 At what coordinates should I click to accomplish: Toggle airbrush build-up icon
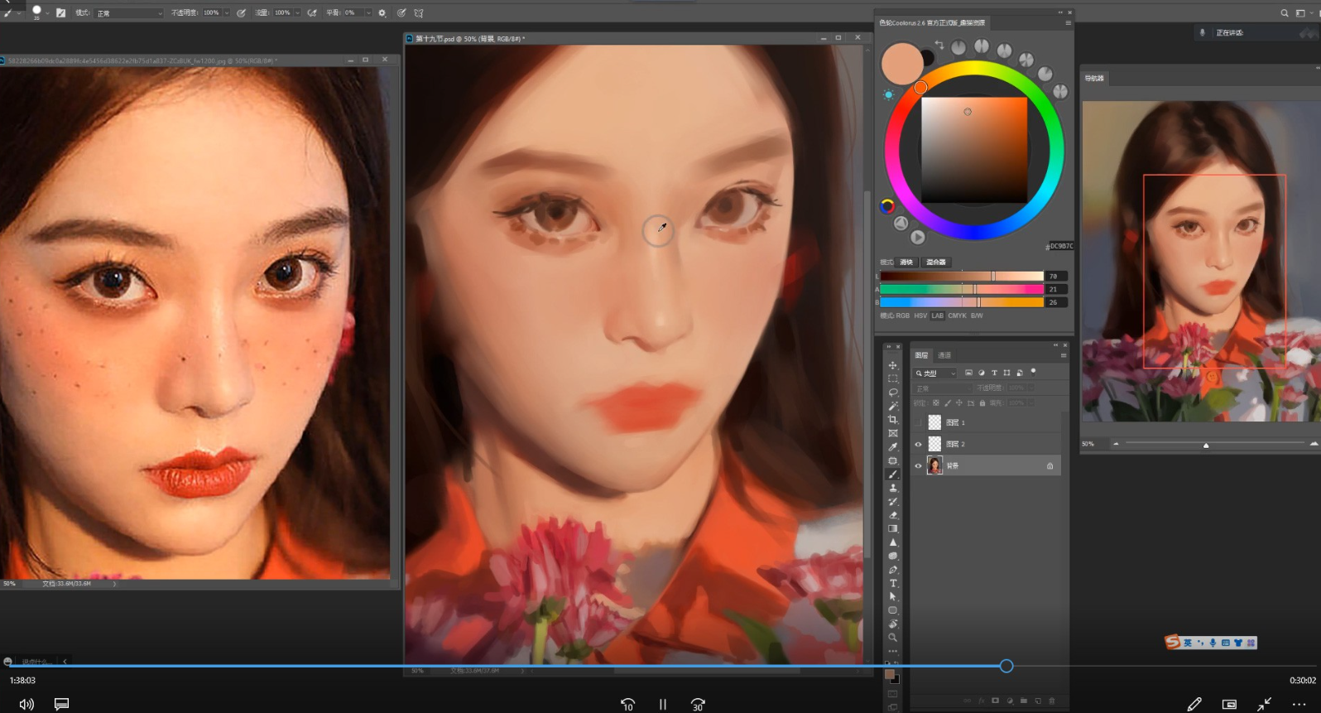click(x=312, y=12)
